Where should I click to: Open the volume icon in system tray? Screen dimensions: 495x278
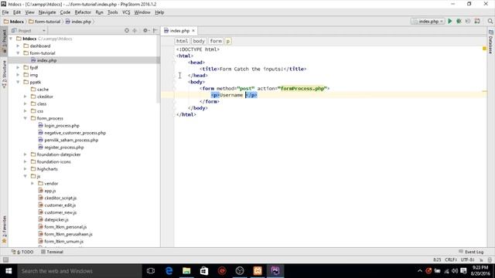(455, 271)
